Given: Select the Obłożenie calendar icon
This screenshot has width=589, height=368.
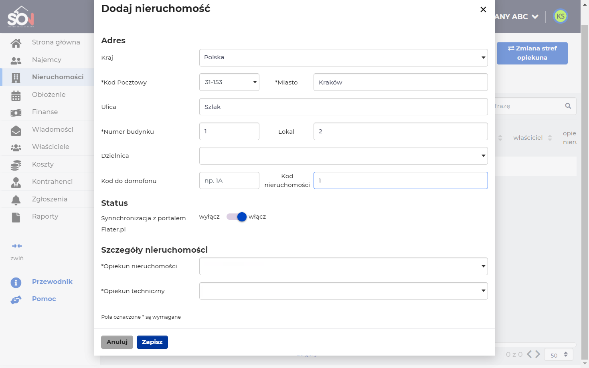Looking at the screenshot, I should [x=16, y=95].
